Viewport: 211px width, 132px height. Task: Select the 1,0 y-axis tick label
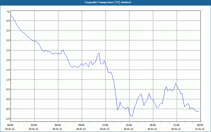(x=8, y=80)
